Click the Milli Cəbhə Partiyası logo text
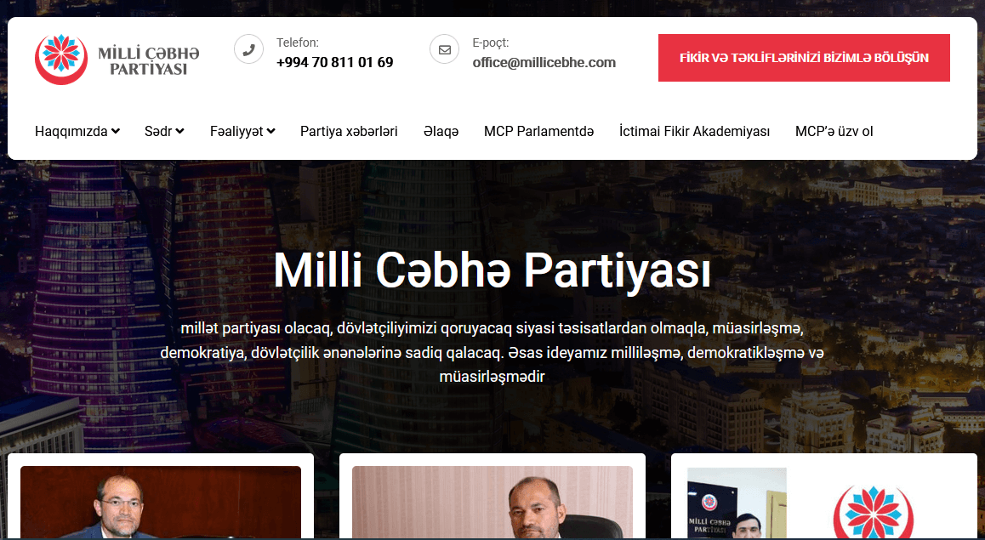 pyautogui.click(x=149, y=61)
